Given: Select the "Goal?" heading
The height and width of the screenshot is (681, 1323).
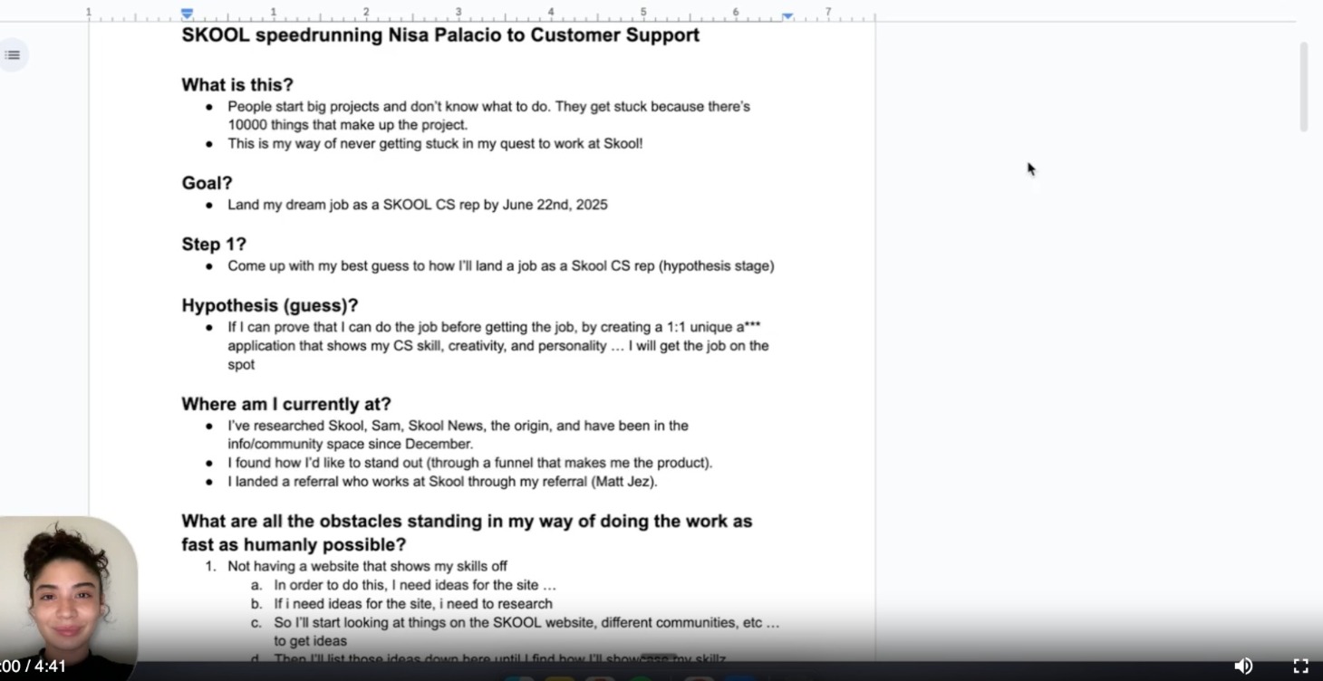Looking at the screenshot, I should [x=207, y=183].
